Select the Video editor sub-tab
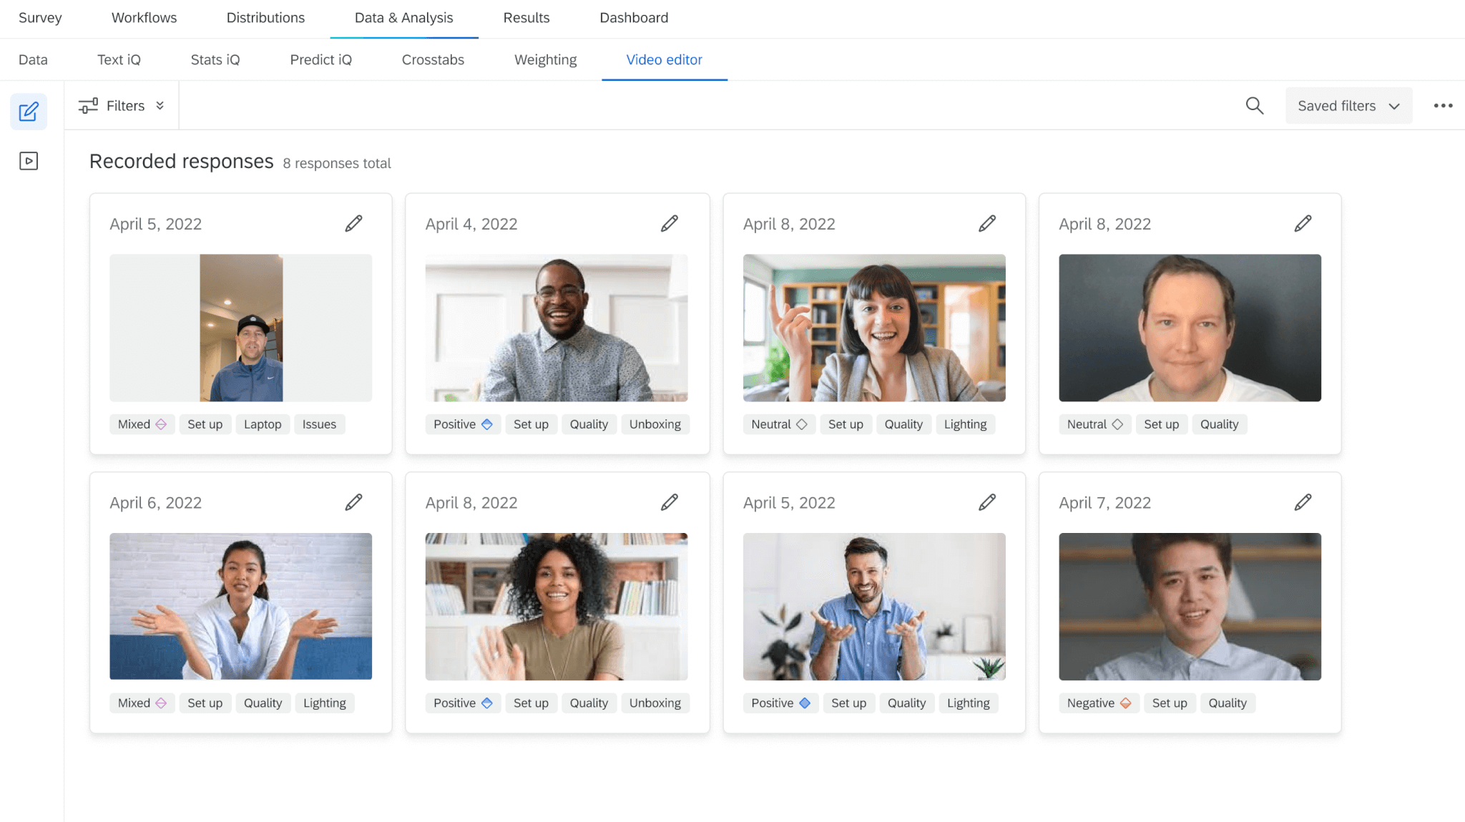1465x822 pixels. (x=664, y=60)
